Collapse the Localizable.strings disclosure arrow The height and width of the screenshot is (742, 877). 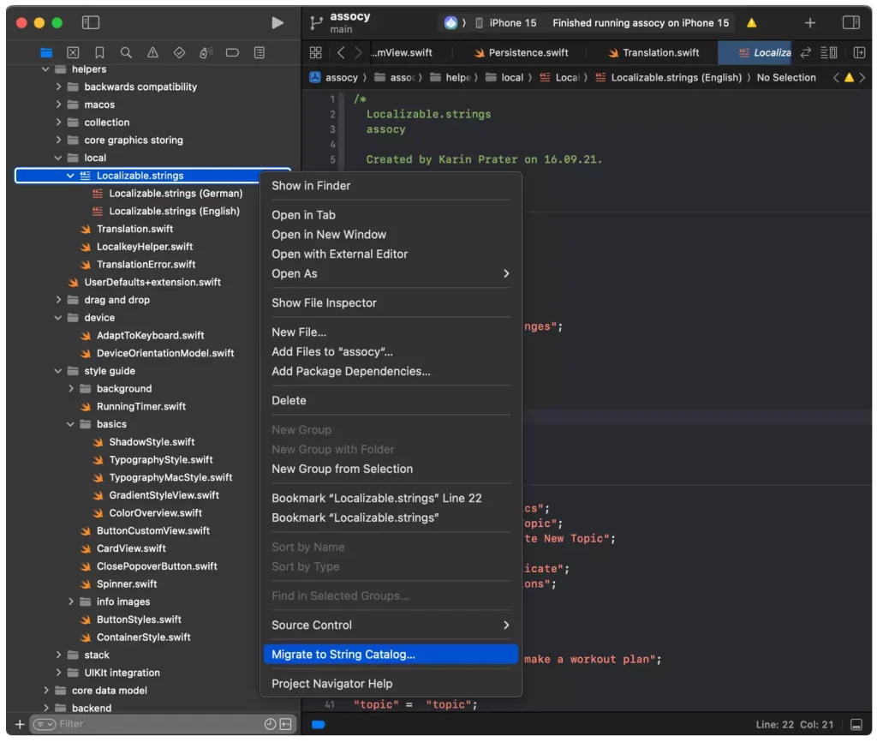coord(70,176)
